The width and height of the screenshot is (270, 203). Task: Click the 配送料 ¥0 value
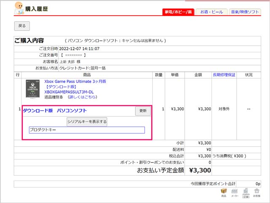point(208,149)
